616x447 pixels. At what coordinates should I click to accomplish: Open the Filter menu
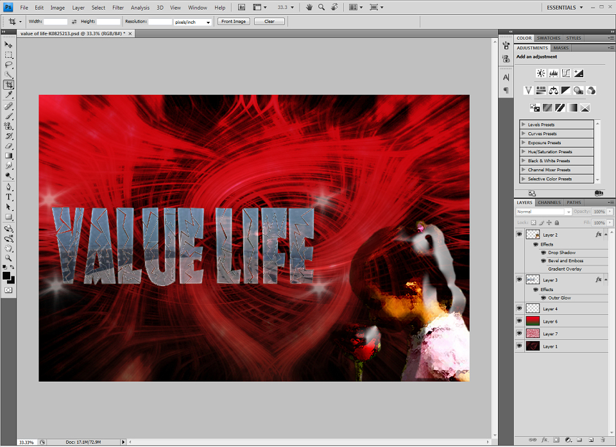[118, 8]
